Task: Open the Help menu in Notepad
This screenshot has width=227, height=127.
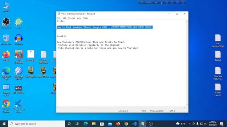Action: tap(85, 18)
